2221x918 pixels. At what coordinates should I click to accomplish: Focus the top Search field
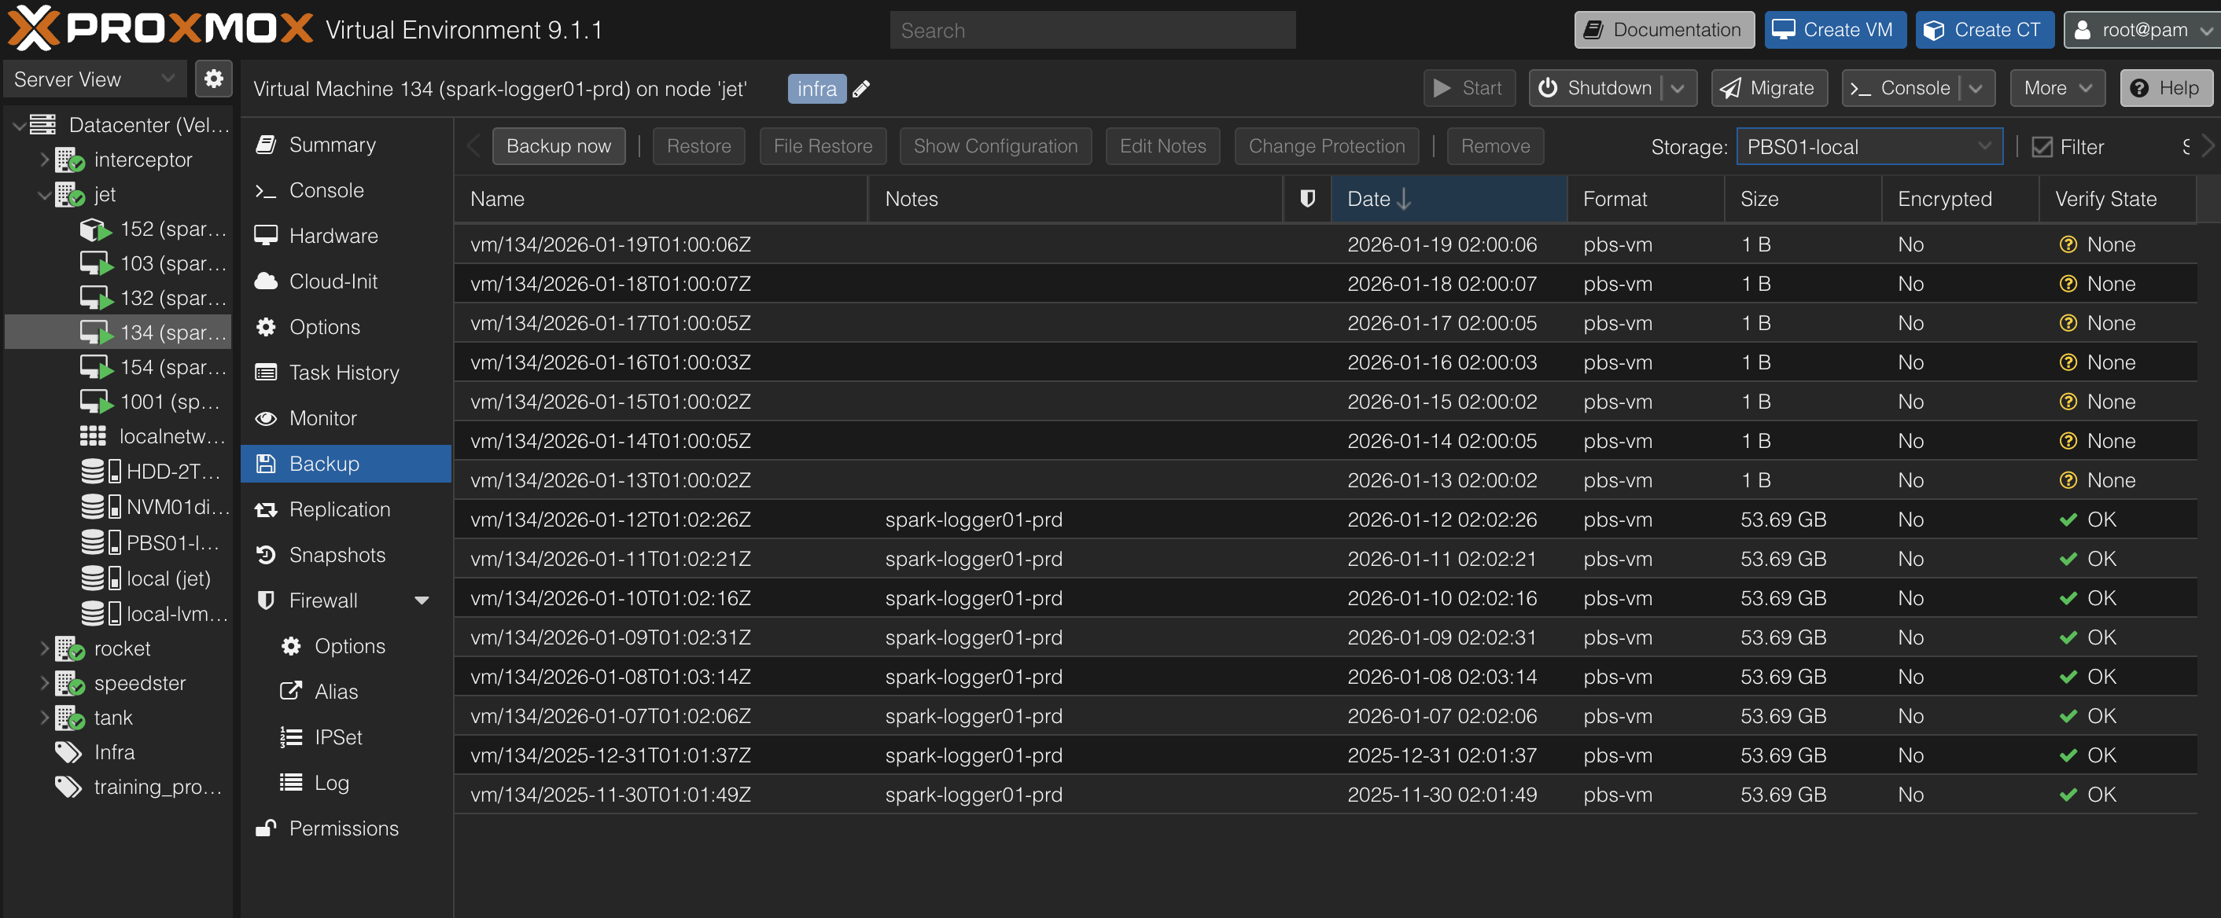click(1092, 30)
